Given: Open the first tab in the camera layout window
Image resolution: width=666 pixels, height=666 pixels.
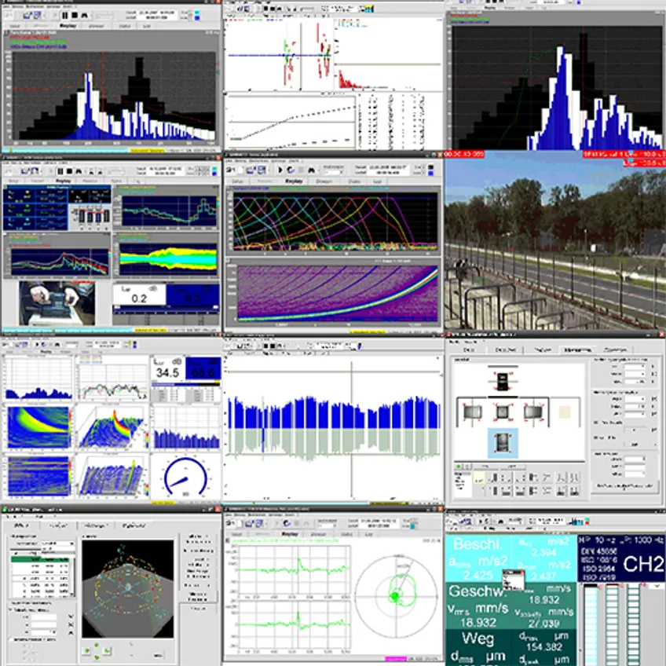Looking at the screenshot, I should coord(469,350).
